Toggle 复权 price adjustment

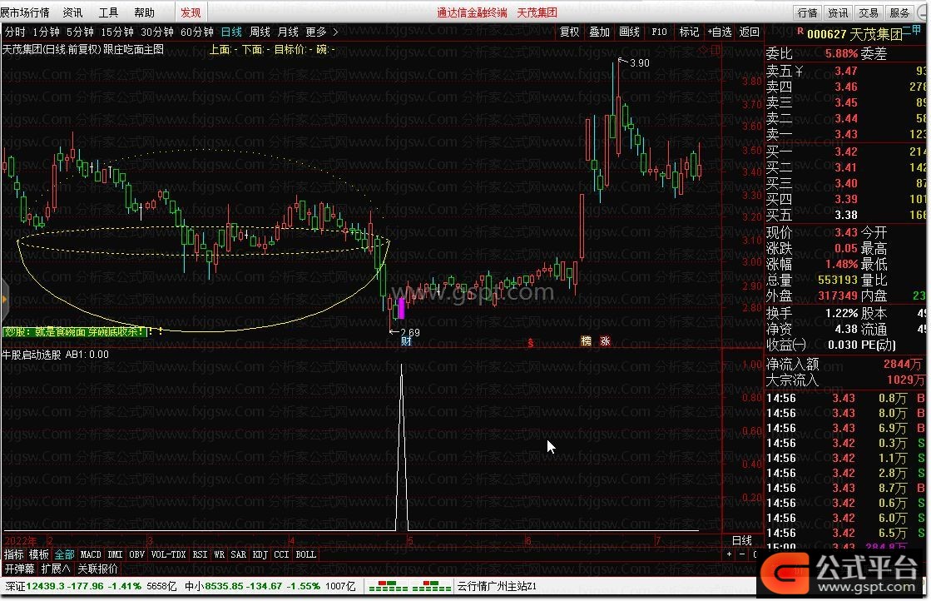click(569, 32)
